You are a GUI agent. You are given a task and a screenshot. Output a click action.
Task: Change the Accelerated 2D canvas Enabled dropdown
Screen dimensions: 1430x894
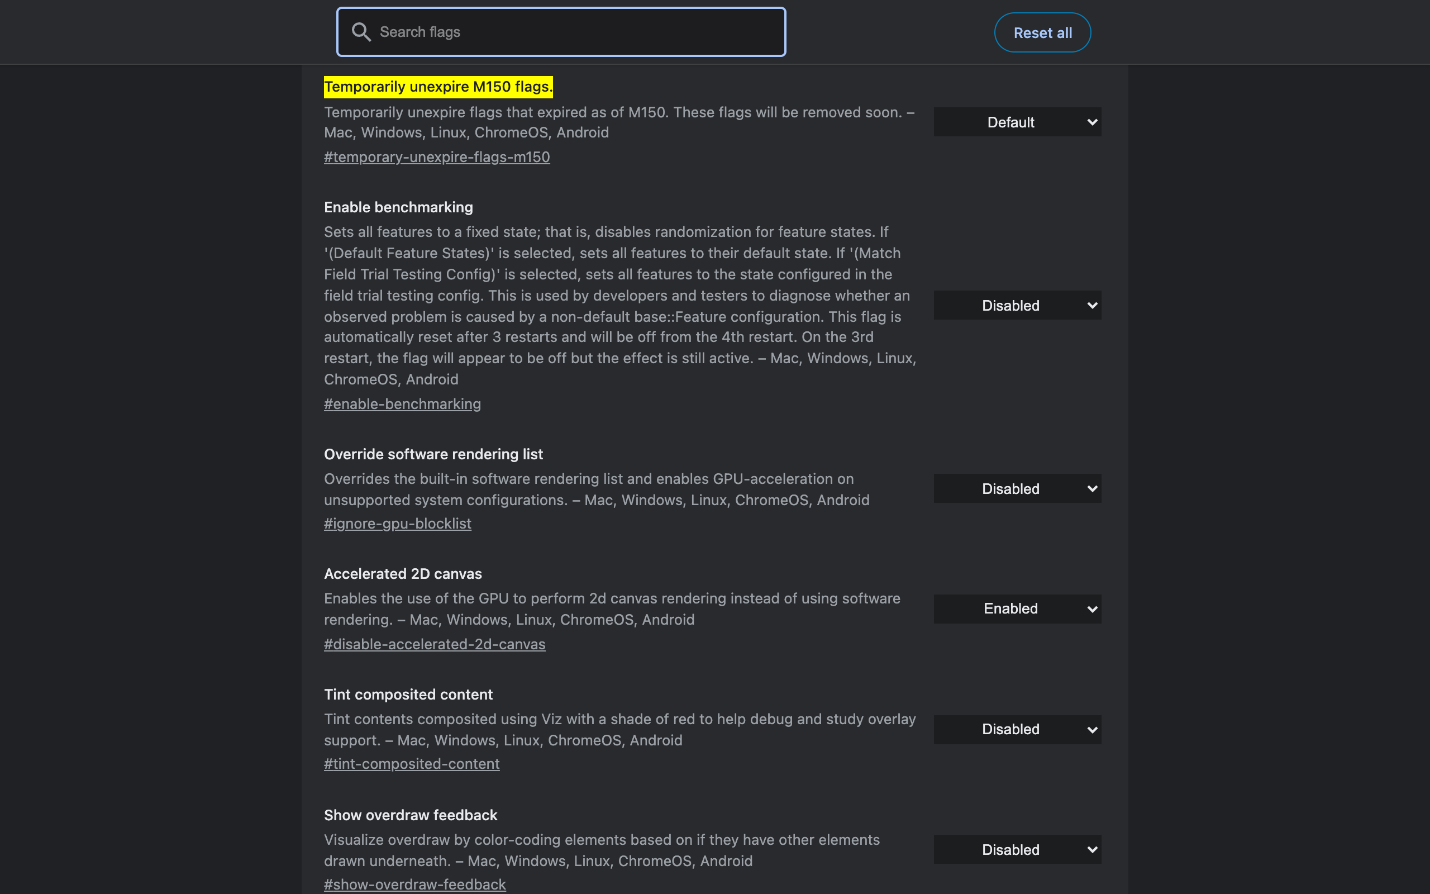pos(1017,608)
